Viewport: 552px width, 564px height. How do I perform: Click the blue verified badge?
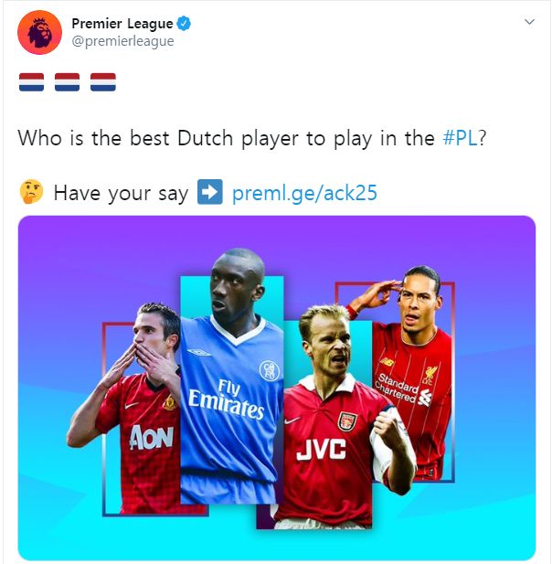[x=184, y=24]
